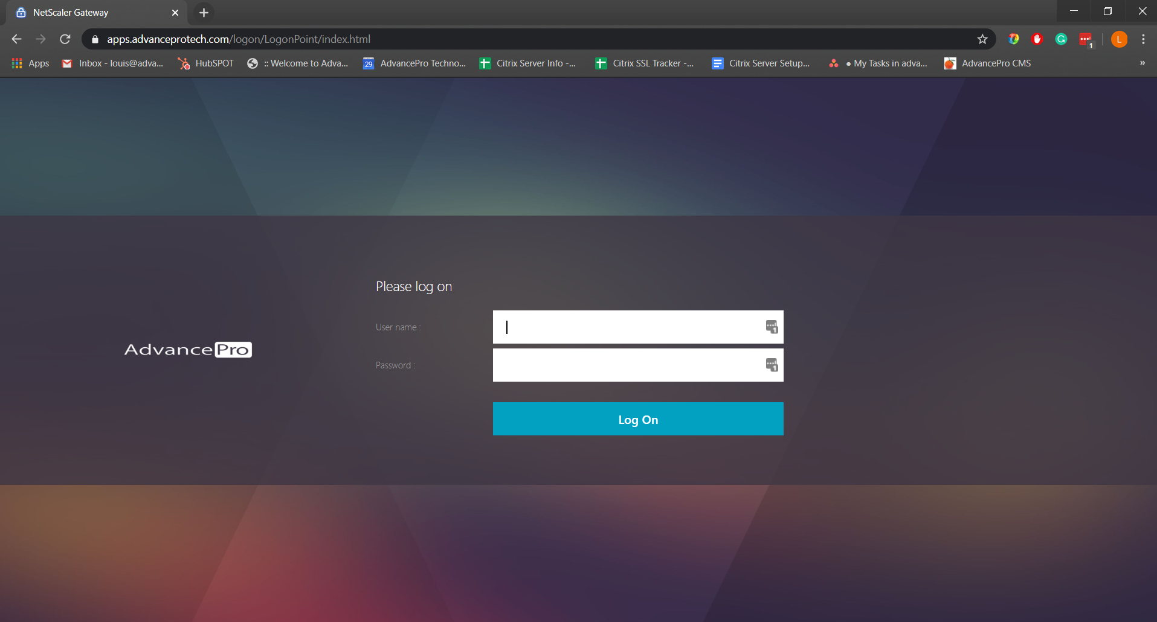Image resolution: width=1157 pixels, height=622 pixels.
Task: Open the Grammarly extension icon
Action: 1061,39
